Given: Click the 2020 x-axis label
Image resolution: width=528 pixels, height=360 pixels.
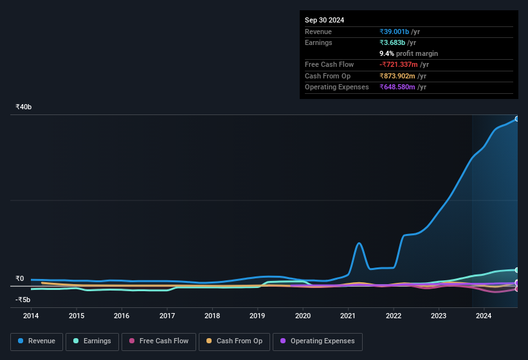Looking at the screenshot, I should (303, 316).
